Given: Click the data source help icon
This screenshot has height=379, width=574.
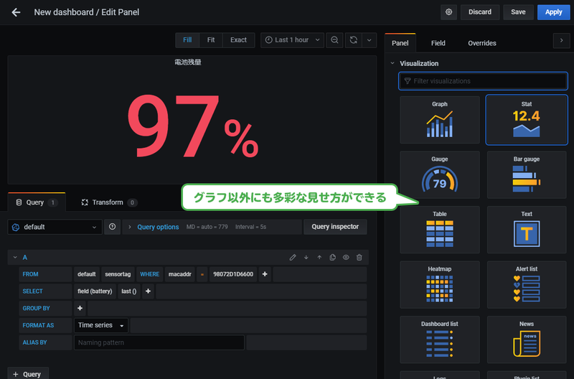Looking at the screenshot, I should point(112,227).
